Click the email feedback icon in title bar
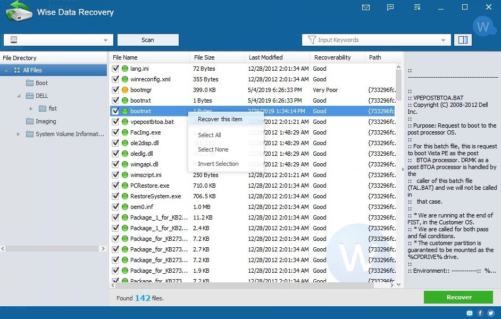The width and height of the screenshot is (501, 319). click(x=366, y=7)
